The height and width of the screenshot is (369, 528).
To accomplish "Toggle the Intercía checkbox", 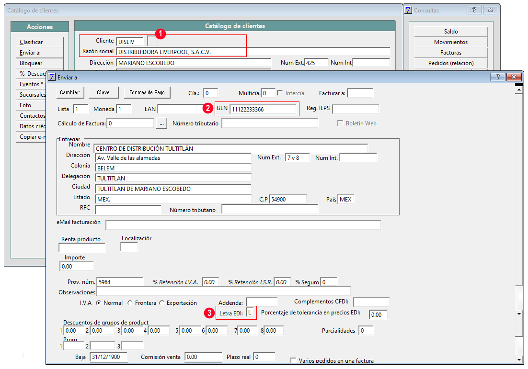I will pos(280,93).
